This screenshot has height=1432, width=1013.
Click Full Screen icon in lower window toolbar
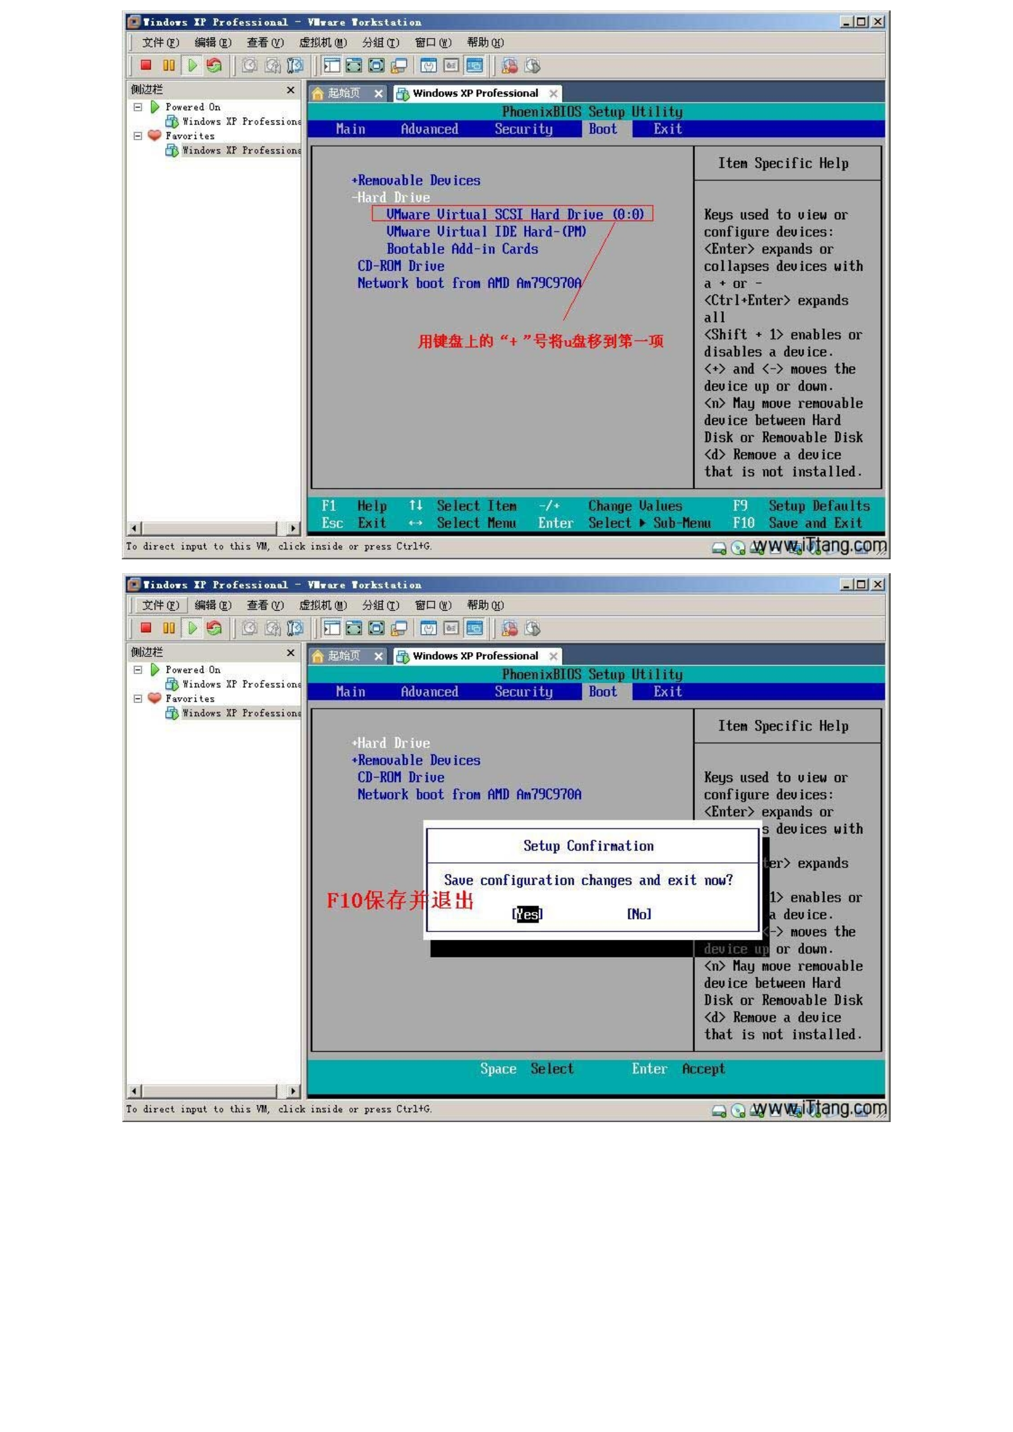tap(376, 627)
